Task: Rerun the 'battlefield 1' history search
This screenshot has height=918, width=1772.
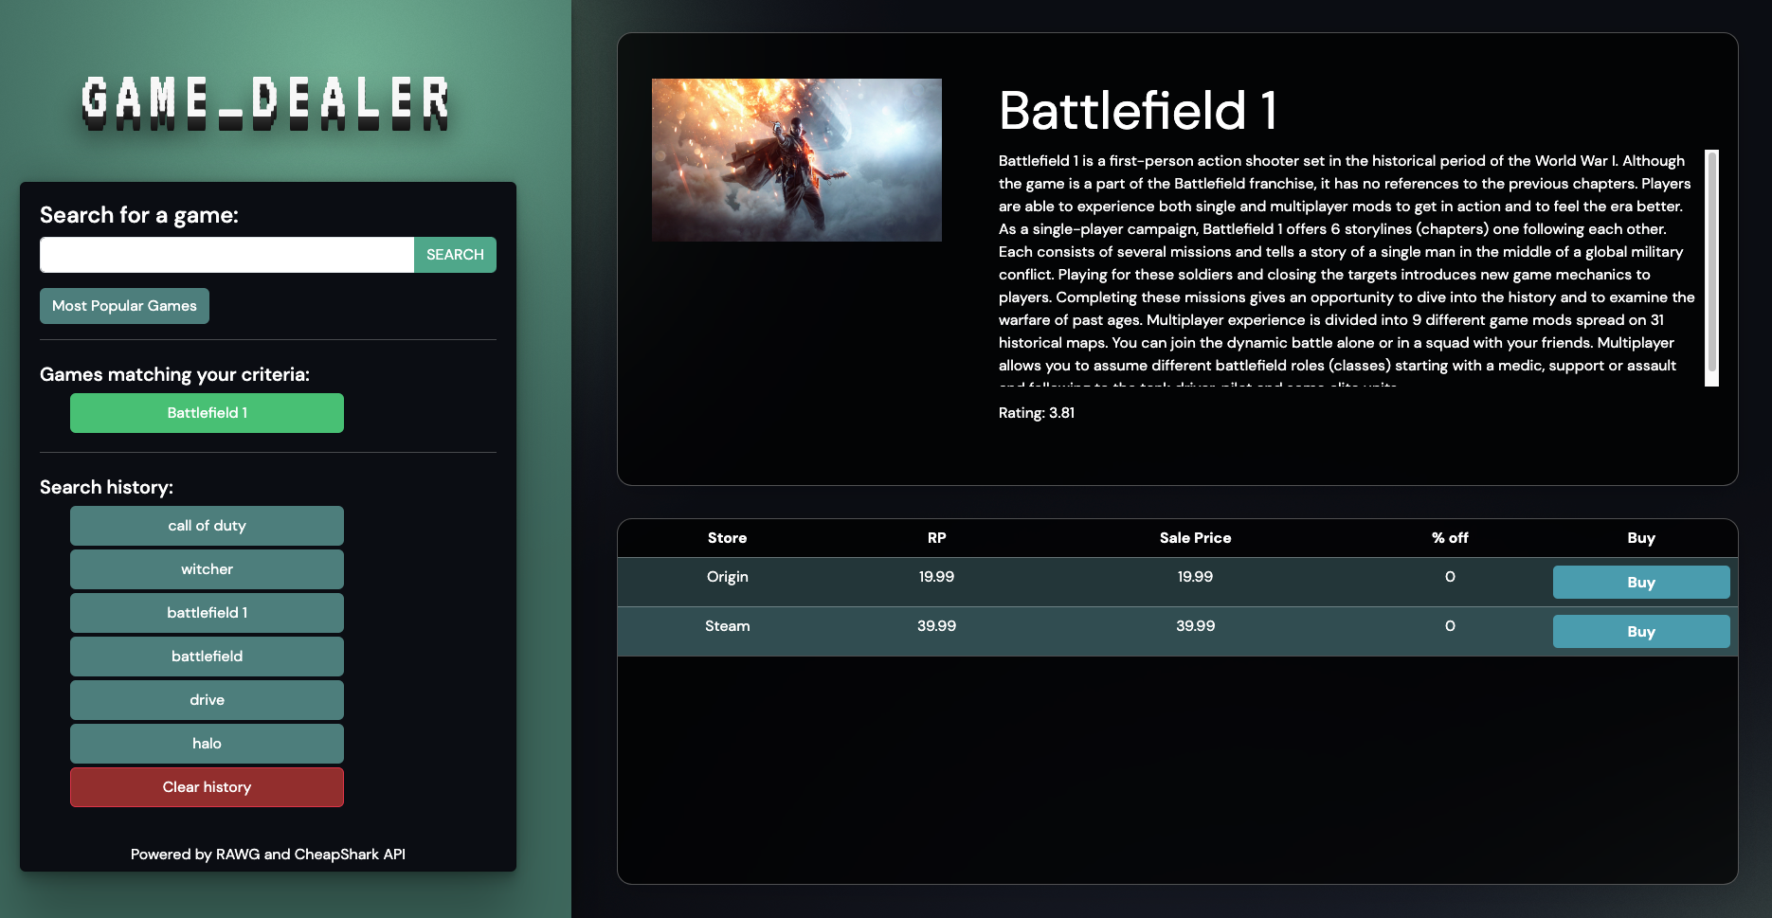Action: click(x=207, y=613)
